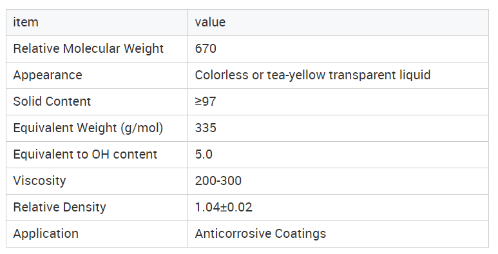Click the 335 value cell
Image resolution: width=498 pixels, height=254 pixels.
click(338, 128)
